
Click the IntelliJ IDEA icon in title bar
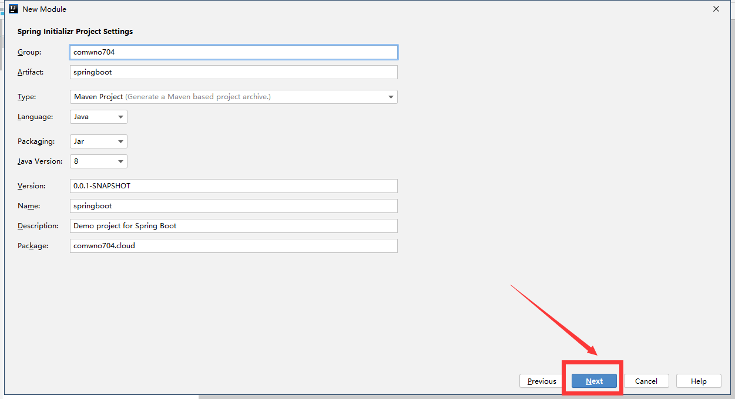tap(14, 9)
